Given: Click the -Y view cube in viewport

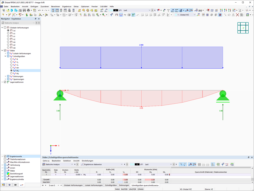Looking at the screenshot, I should [x=243, y=28].
